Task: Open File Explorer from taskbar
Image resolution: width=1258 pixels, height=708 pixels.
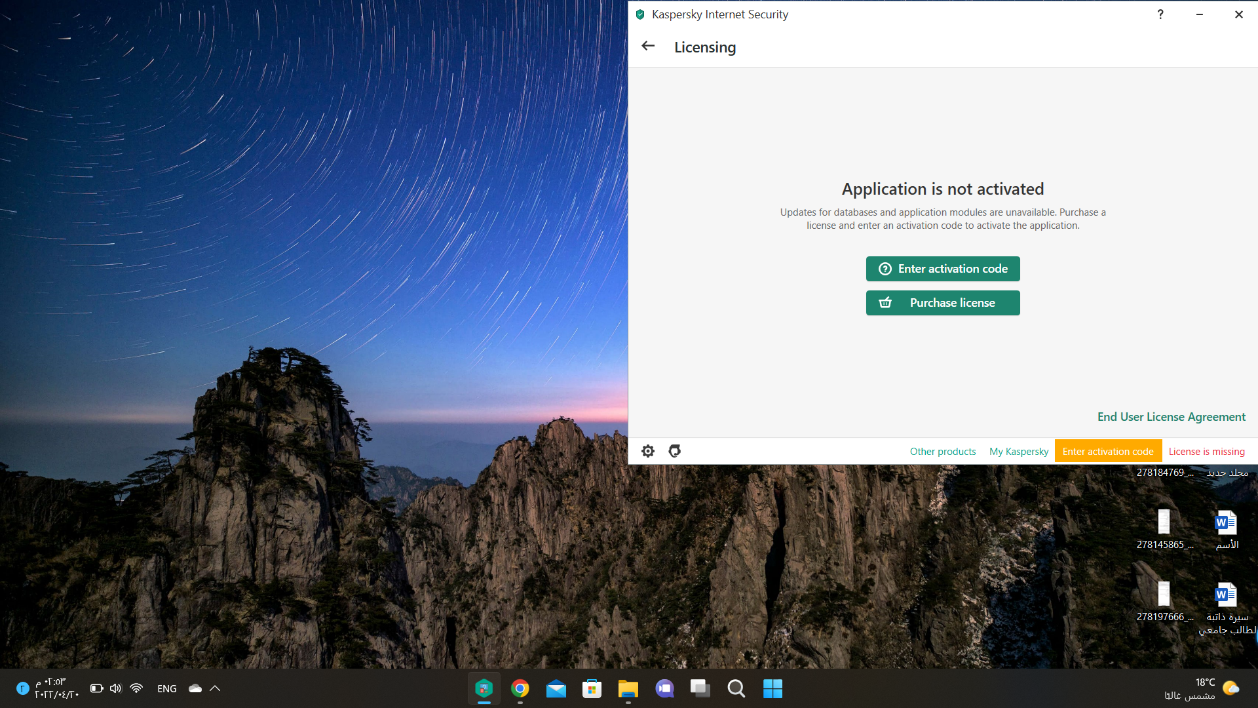Action: 628,688
